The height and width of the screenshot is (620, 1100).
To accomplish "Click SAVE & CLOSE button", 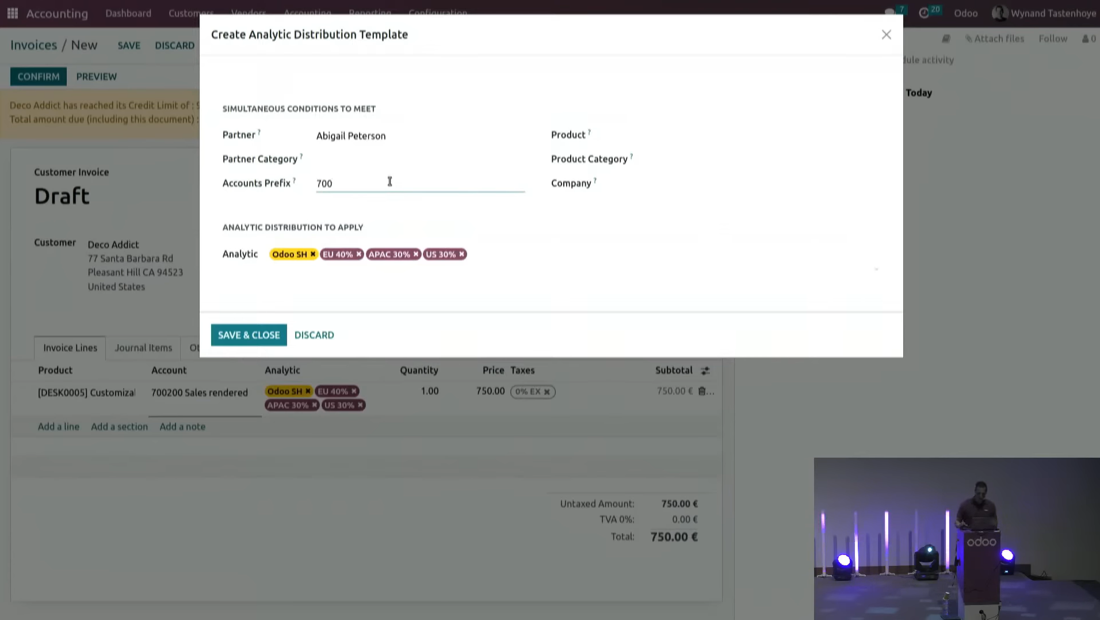I will (249, 335).
